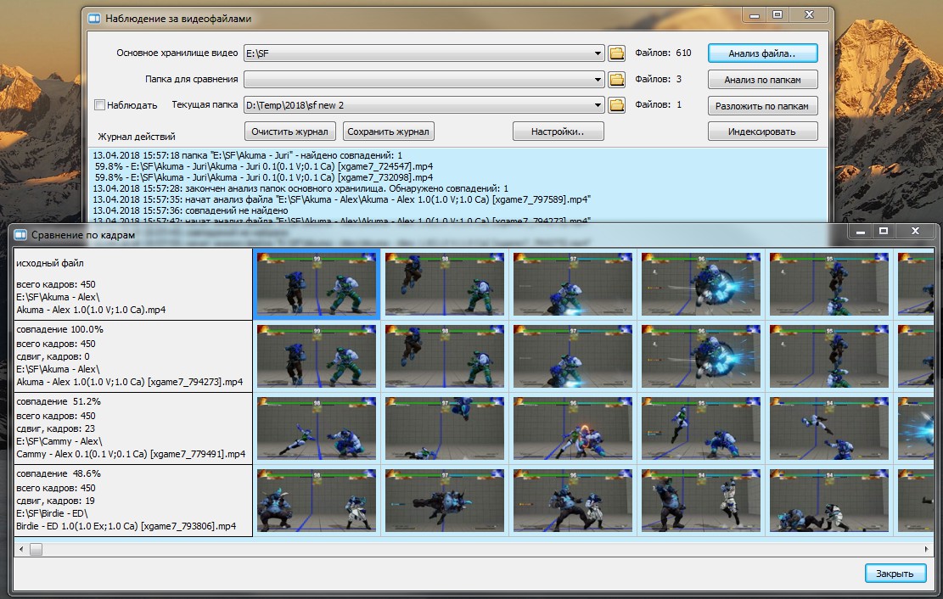Click log line ending with xgame7_724547].mp4

coord(263,166)
